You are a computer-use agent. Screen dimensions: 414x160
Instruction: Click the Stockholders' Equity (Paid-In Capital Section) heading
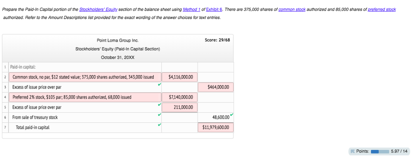point(118,49)
